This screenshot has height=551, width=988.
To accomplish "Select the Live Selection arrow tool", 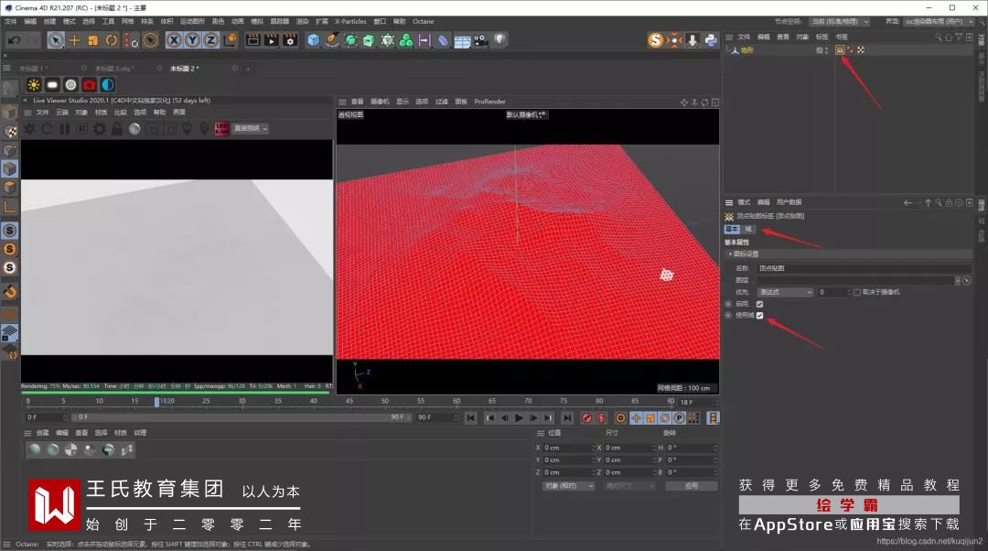I will coord(56,40).
